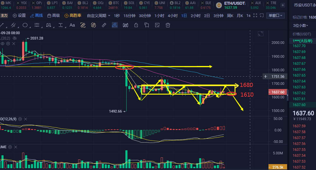Image resolution: width=316 pixels, height=170 pixels.
Task: Select the parallel channel line tool
Action: 13,25
